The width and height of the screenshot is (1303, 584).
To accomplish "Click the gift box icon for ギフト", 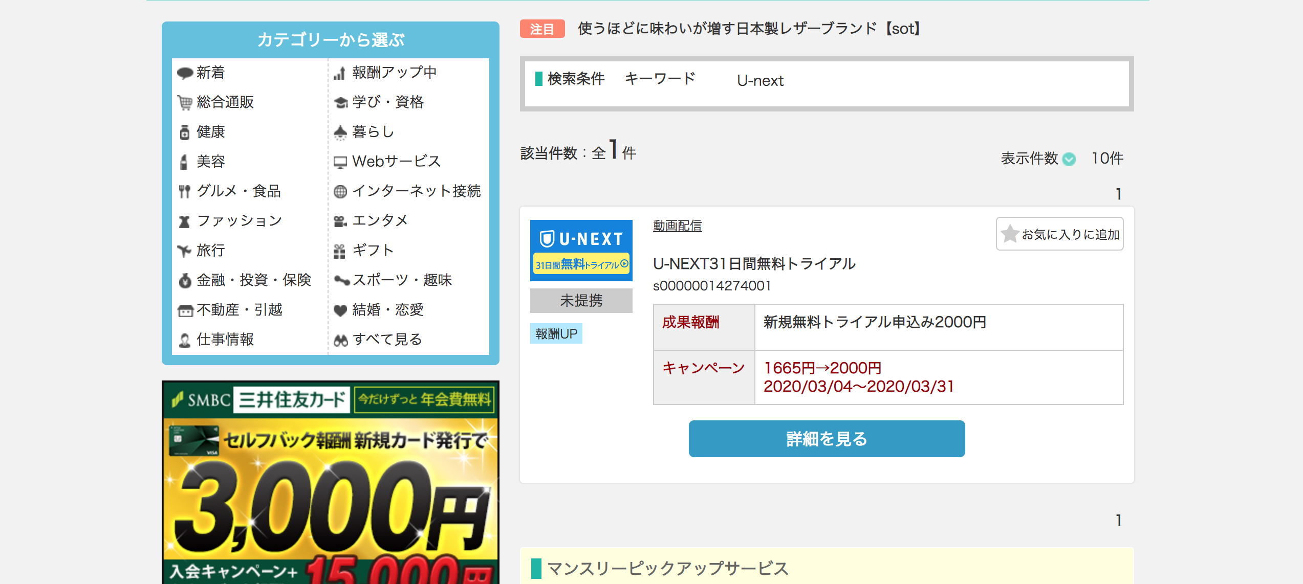I will click(339, 251).
